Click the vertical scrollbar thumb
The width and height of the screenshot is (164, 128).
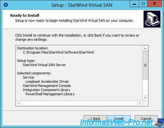pyautogui.click(x=145, y=65)
